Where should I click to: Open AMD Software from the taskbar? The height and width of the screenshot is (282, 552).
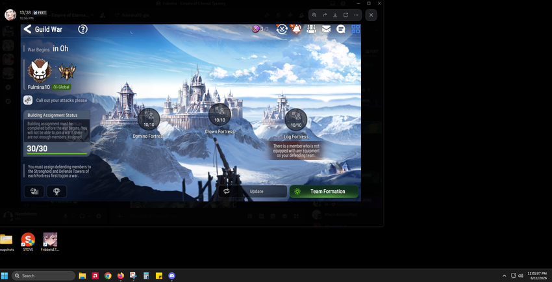pyautogui.click(x=95, y=276)
